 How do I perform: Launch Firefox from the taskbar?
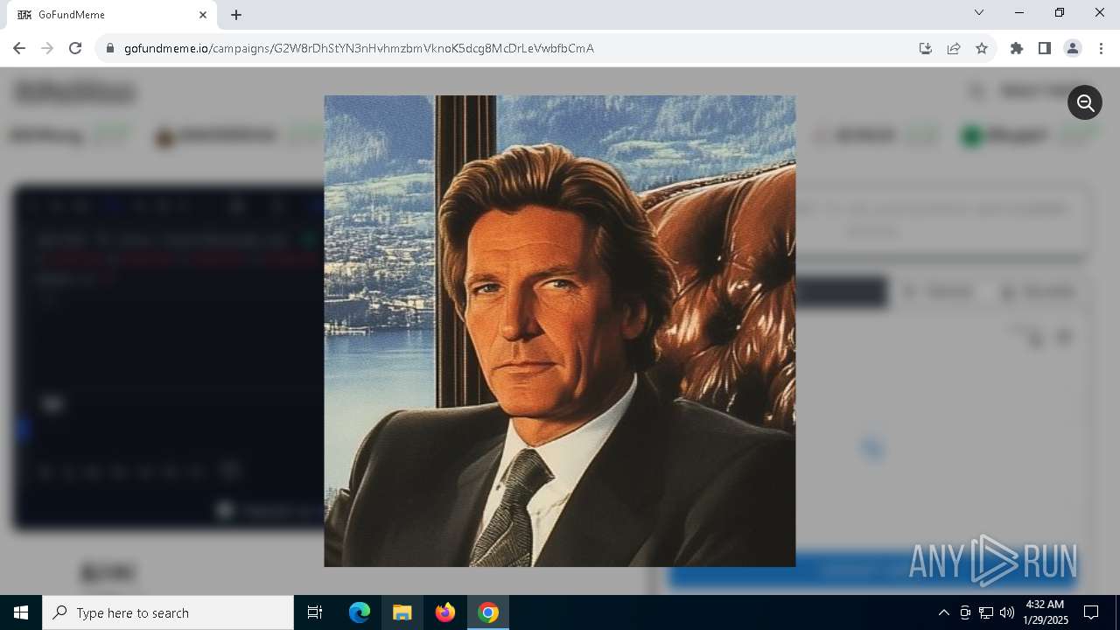tap(445, 612)
